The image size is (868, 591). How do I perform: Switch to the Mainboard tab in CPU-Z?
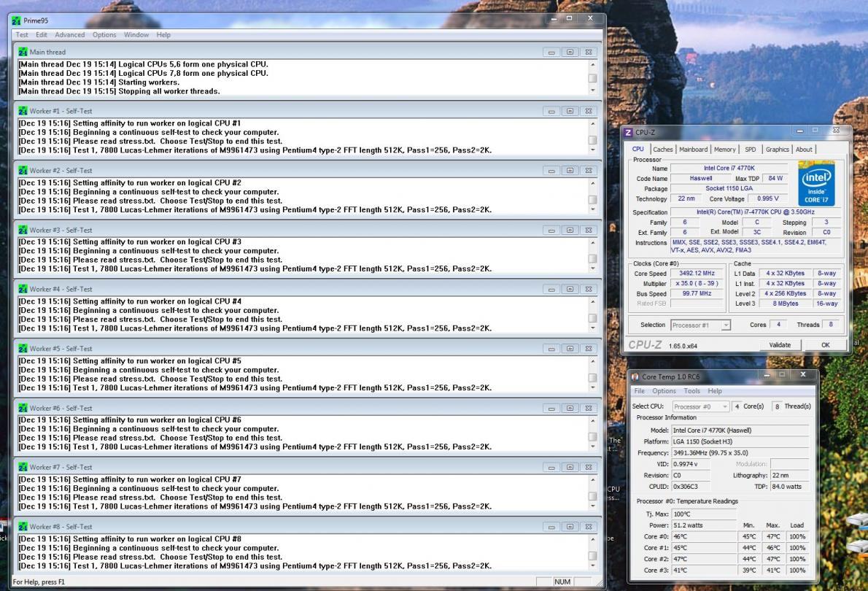click(x=693, y=150)
